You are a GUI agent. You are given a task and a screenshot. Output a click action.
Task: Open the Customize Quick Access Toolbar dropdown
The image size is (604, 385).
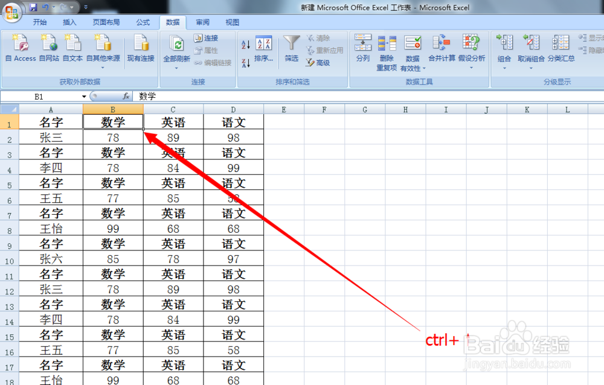86,7
